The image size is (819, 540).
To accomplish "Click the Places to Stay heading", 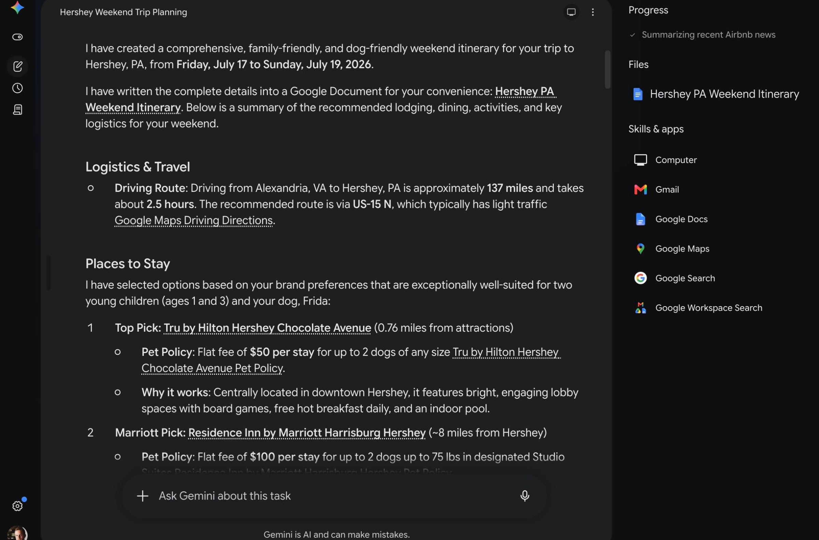I will [x=128, y=264].
